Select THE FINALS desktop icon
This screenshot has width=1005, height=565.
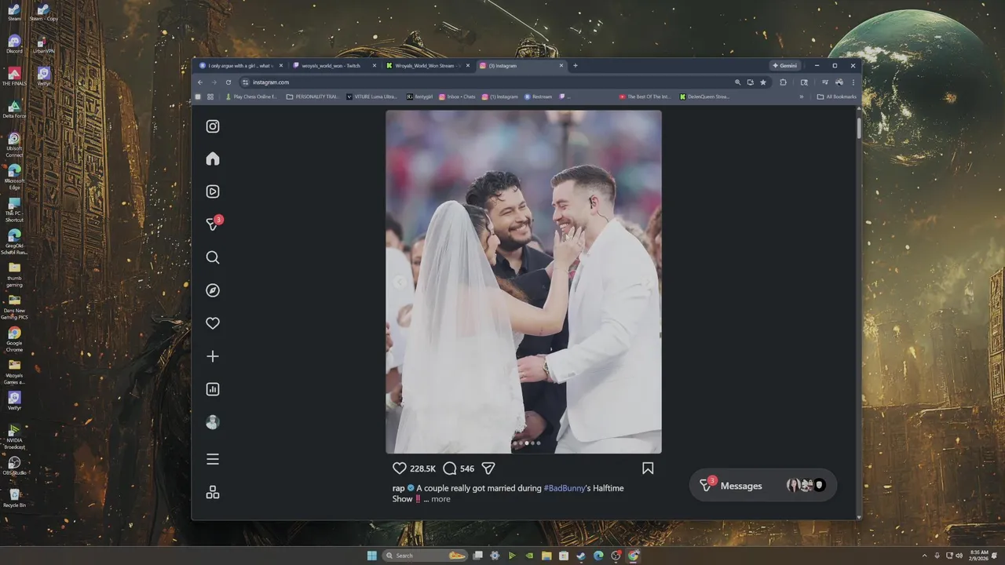[14, 76]
